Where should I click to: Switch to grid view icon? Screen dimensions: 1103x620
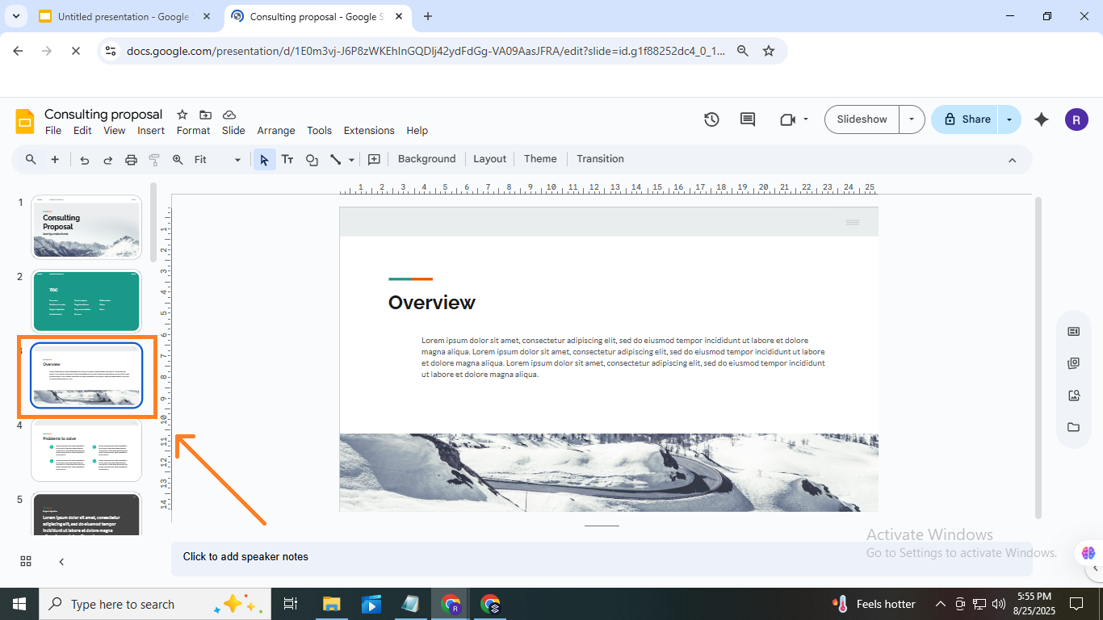point(26,562)
